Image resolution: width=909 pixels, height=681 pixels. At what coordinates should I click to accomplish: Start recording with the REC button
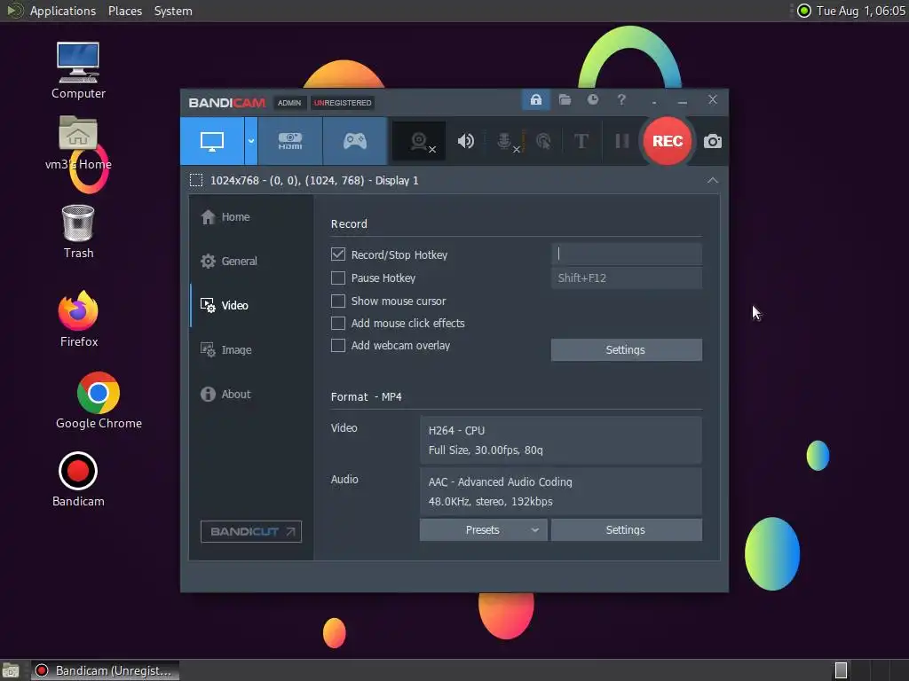(668, 141)
